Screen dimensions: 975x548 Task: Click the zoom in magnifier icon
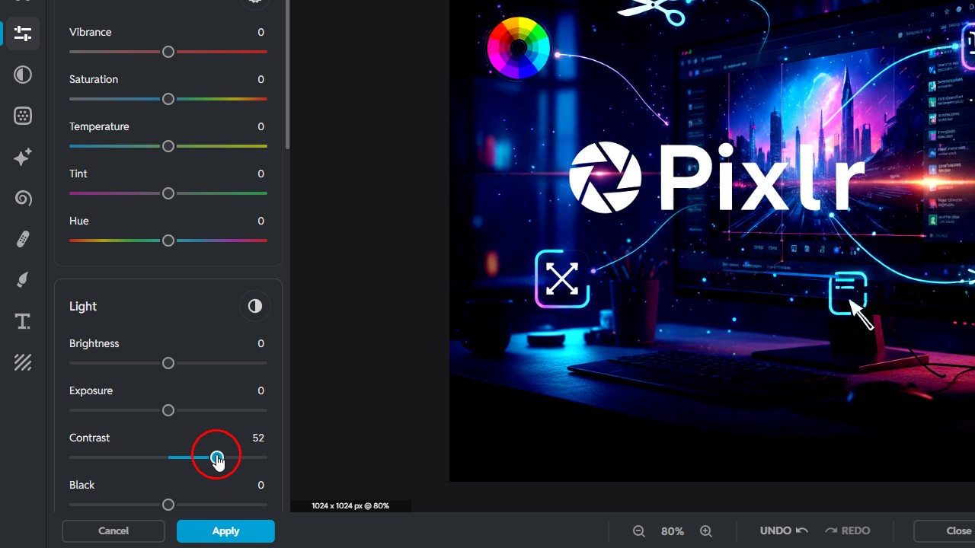click(x=706, y=531)
